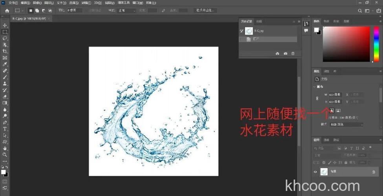
Task: Select the Object Selection tool
Action: 5,45
